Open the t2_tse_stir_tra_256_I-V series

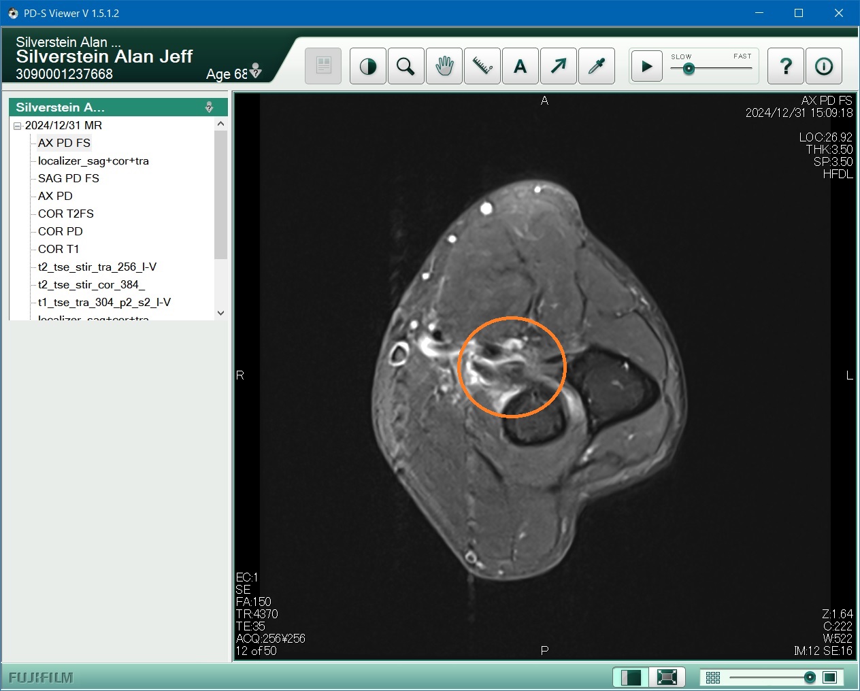pos(97,267)
